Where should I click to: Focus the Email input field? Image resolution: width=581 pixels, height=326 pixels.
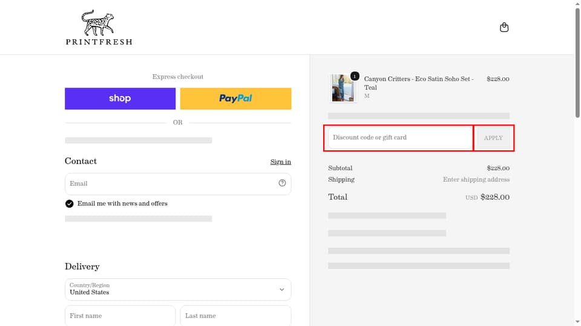pyautogui.click(x=178, y=184)
